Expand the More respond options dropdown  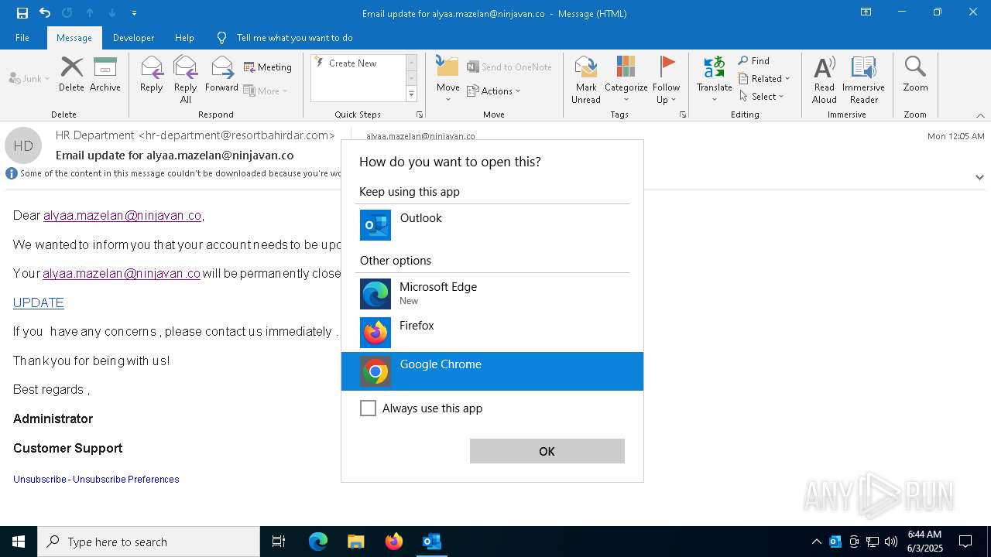click(266, 91)
